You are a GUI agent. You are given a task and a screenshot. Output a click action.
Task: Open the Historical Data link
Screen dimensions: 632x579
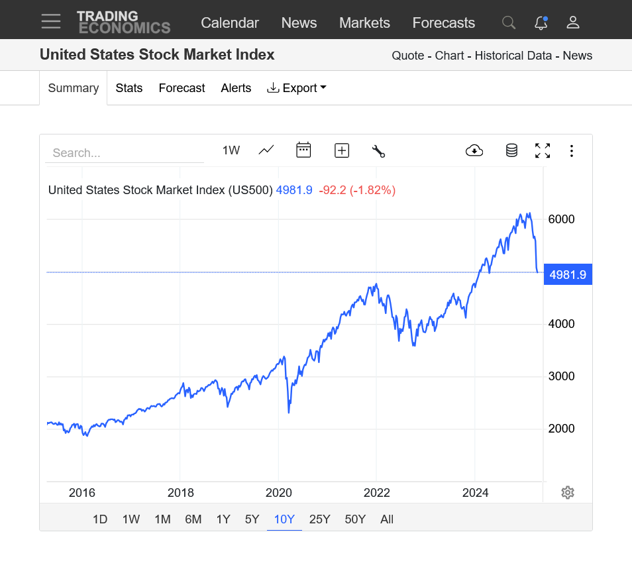coord(513,56)
